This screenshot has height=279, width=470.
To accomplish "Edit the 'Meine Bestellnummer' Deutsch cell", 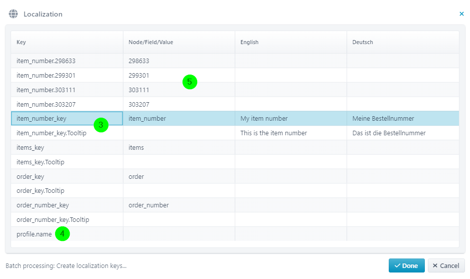I will pyautogui.click(x=383, y=119).
